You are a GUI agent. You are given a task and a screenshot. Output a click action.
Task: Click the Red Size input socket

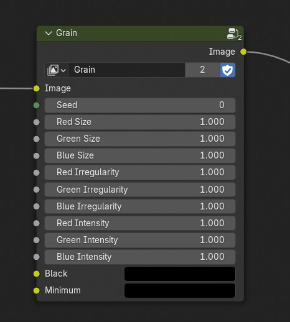(37, 122)
